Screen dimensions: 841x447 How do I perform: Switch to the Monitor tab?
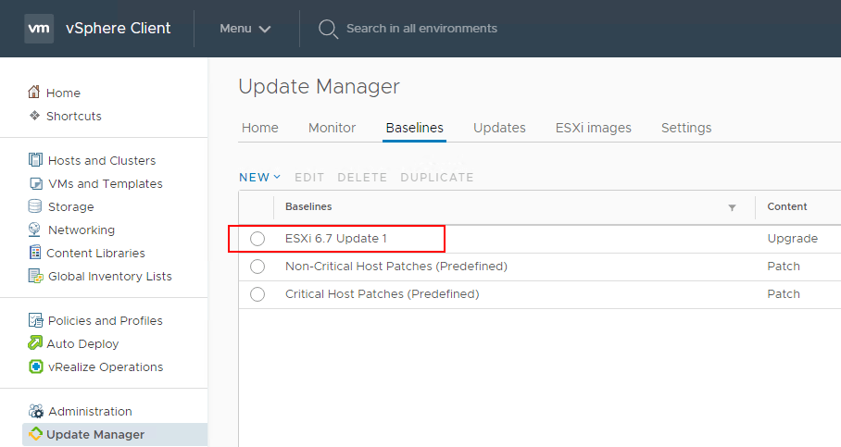pyautogui.click(x=332, y=128)
